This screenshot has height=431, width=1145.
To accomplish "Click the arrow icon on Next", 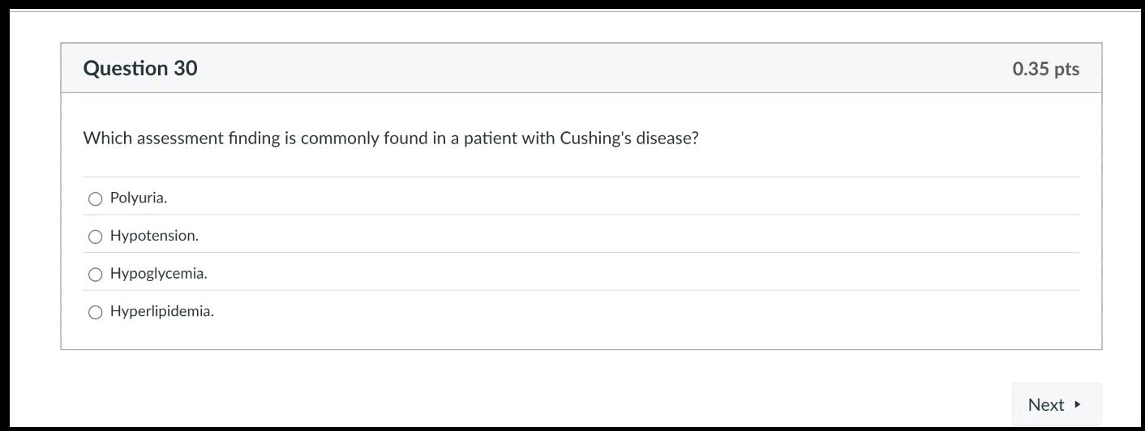I will (1077, 404).
